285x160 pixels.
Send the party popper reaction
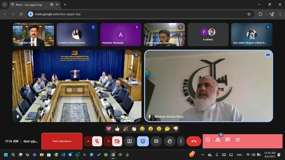tap(126, 129)
